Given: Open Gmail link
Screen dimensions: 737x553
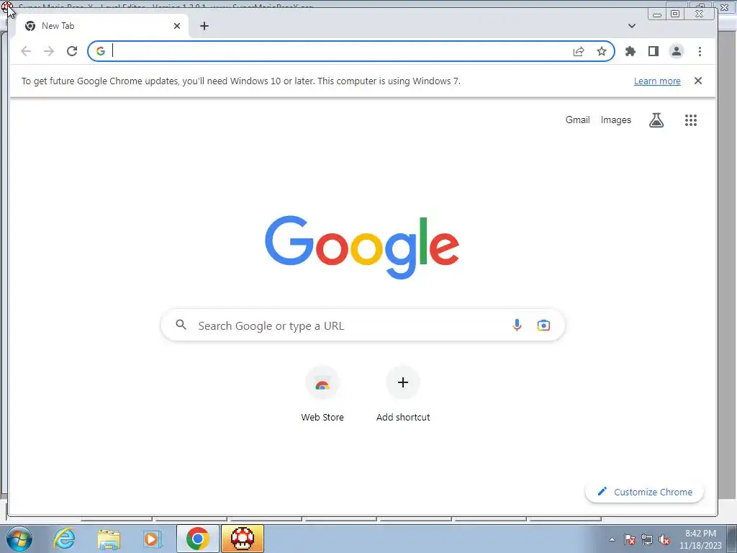Looking at the screenshot, I should (x=577, y=120).
